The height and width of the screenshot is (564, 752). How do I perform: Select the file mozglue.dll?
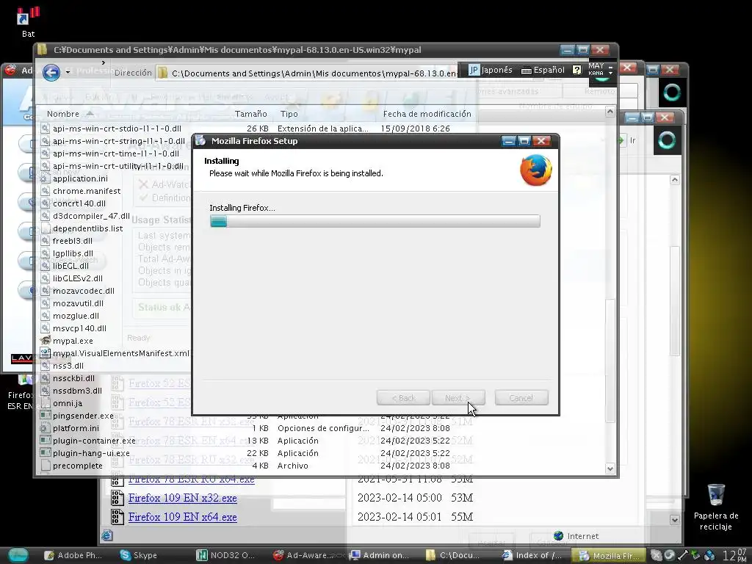click(76, 316)
